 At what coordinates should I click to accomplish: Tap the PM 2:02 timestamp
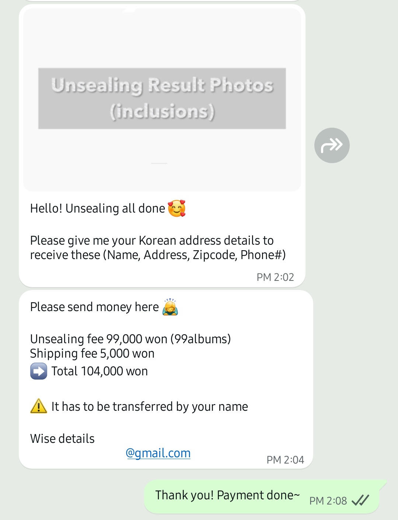click(x=275, y=277)
